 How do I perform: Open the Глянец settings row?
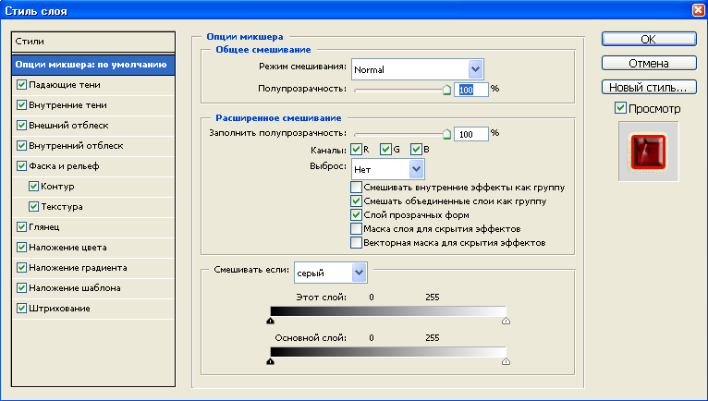pos(93,227)
